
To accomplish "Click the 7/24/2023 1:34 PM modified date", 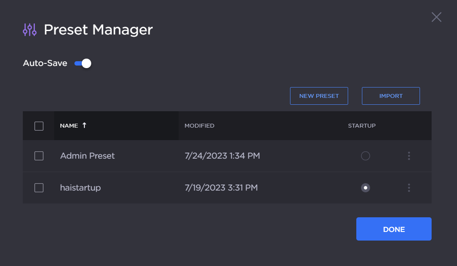I will click(x=222, y=156).
